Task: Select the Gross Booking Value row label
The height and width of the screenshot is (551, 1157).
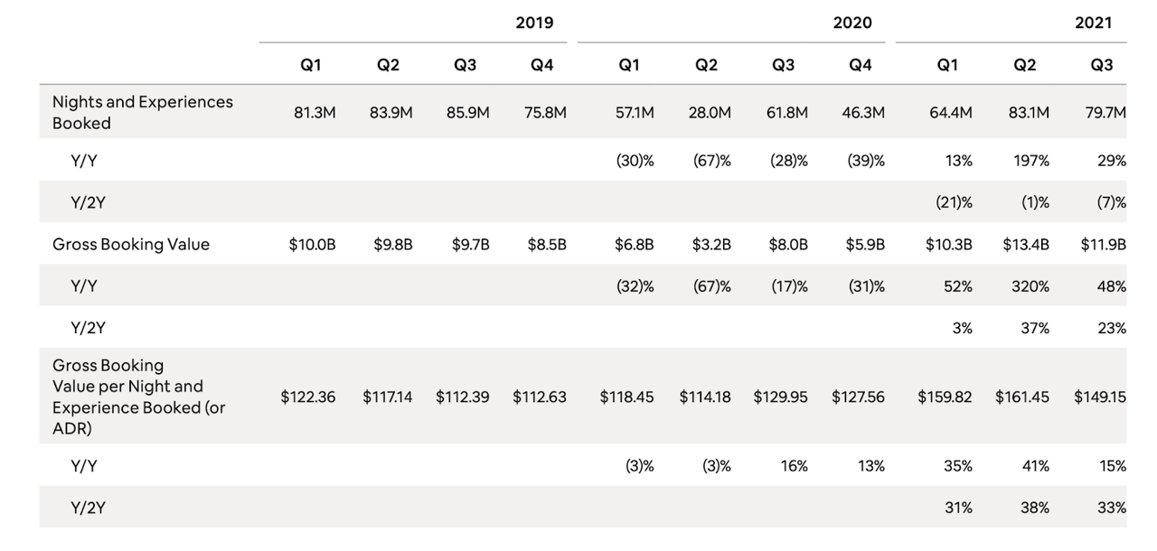Action: pyautogui.click(x=130, y=244)
